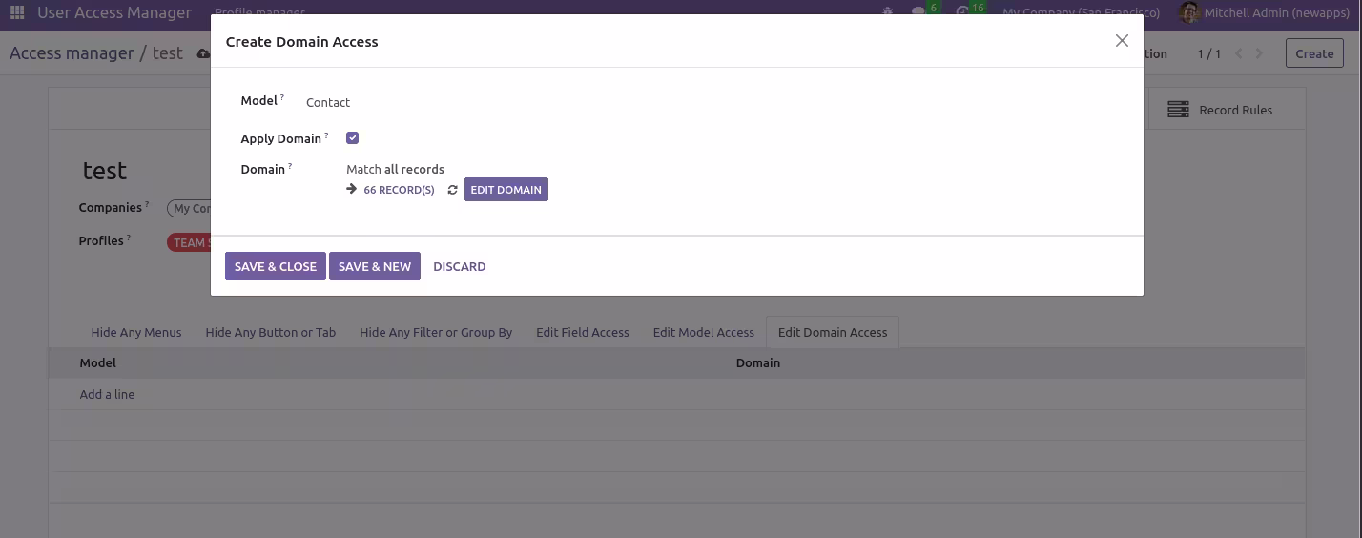This screenshot has width=1362, height=538.
Task: Open the Profile manager menu
Action: pos(259,13)
